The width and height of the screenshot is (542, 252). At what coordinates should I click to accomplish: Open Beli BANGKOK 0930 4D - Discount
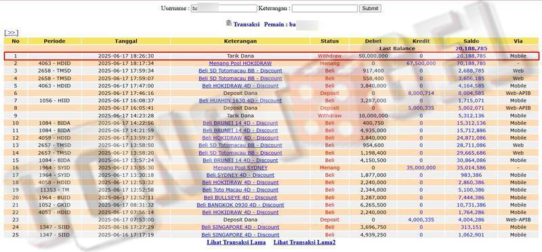[x=241, y=205]
